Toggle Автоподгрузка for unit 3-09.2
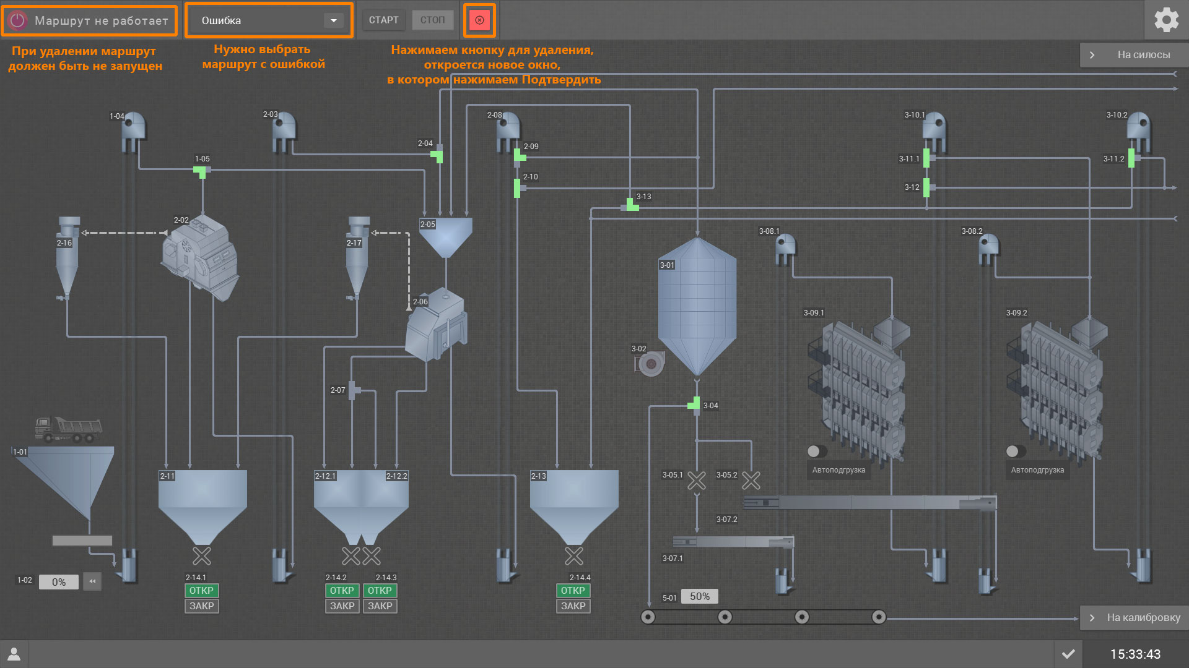Viewport: 1189px width, 668px height. click(1016, 451)
